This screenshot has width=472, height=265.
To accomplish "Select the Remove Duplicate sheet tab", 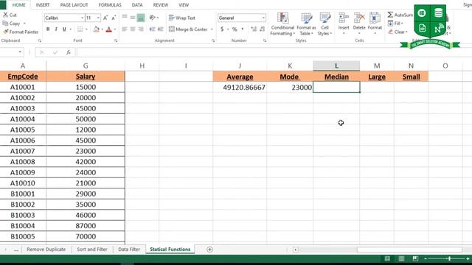I will [x=46, y=250].
